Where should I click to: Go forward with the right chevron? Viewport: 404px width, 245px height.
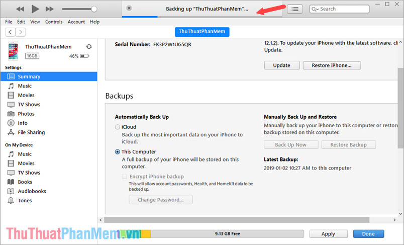click(21, 32)
